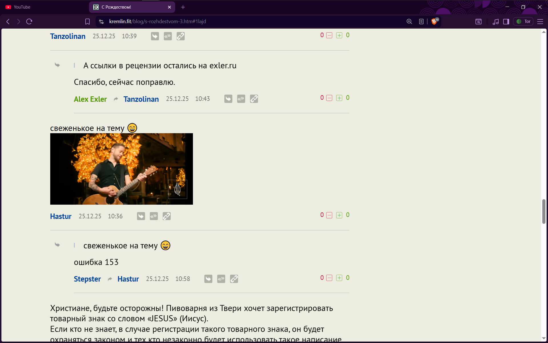This screenshot has width=548, height=343.
Task: Open Alex Exler's profile link
Action: [90, 99]
